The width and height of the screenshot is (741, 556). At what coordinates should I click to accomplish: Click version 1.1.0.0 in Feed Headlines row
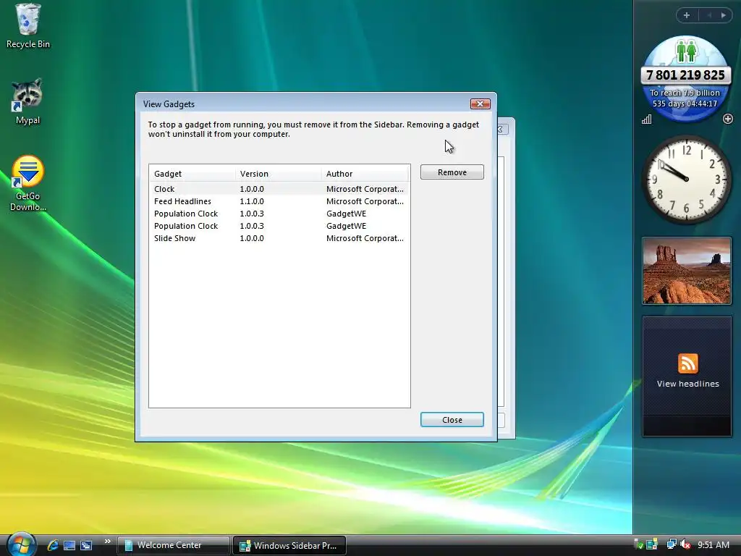(251, 201)
